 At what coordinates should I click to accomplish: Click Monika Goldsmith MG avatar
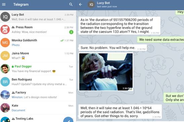click(x=5, y=42)
